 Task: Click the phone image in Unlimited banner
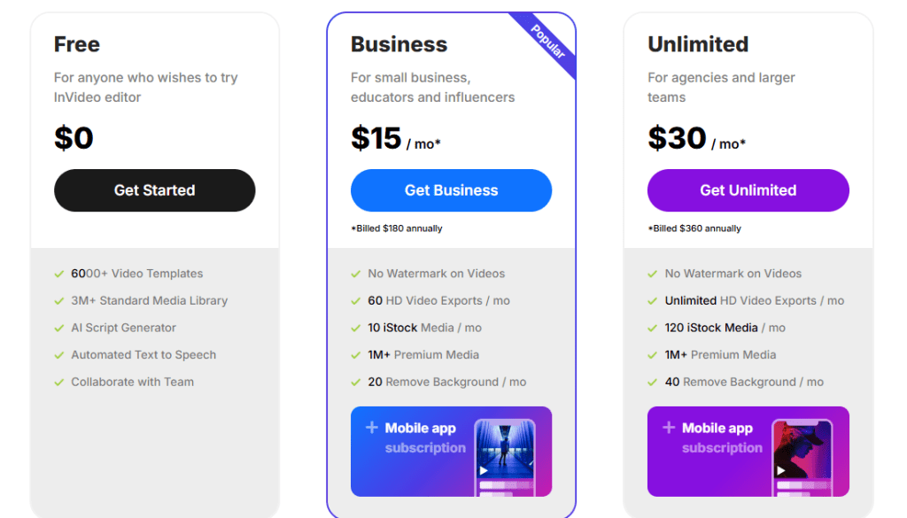click(x=802, y=455)
